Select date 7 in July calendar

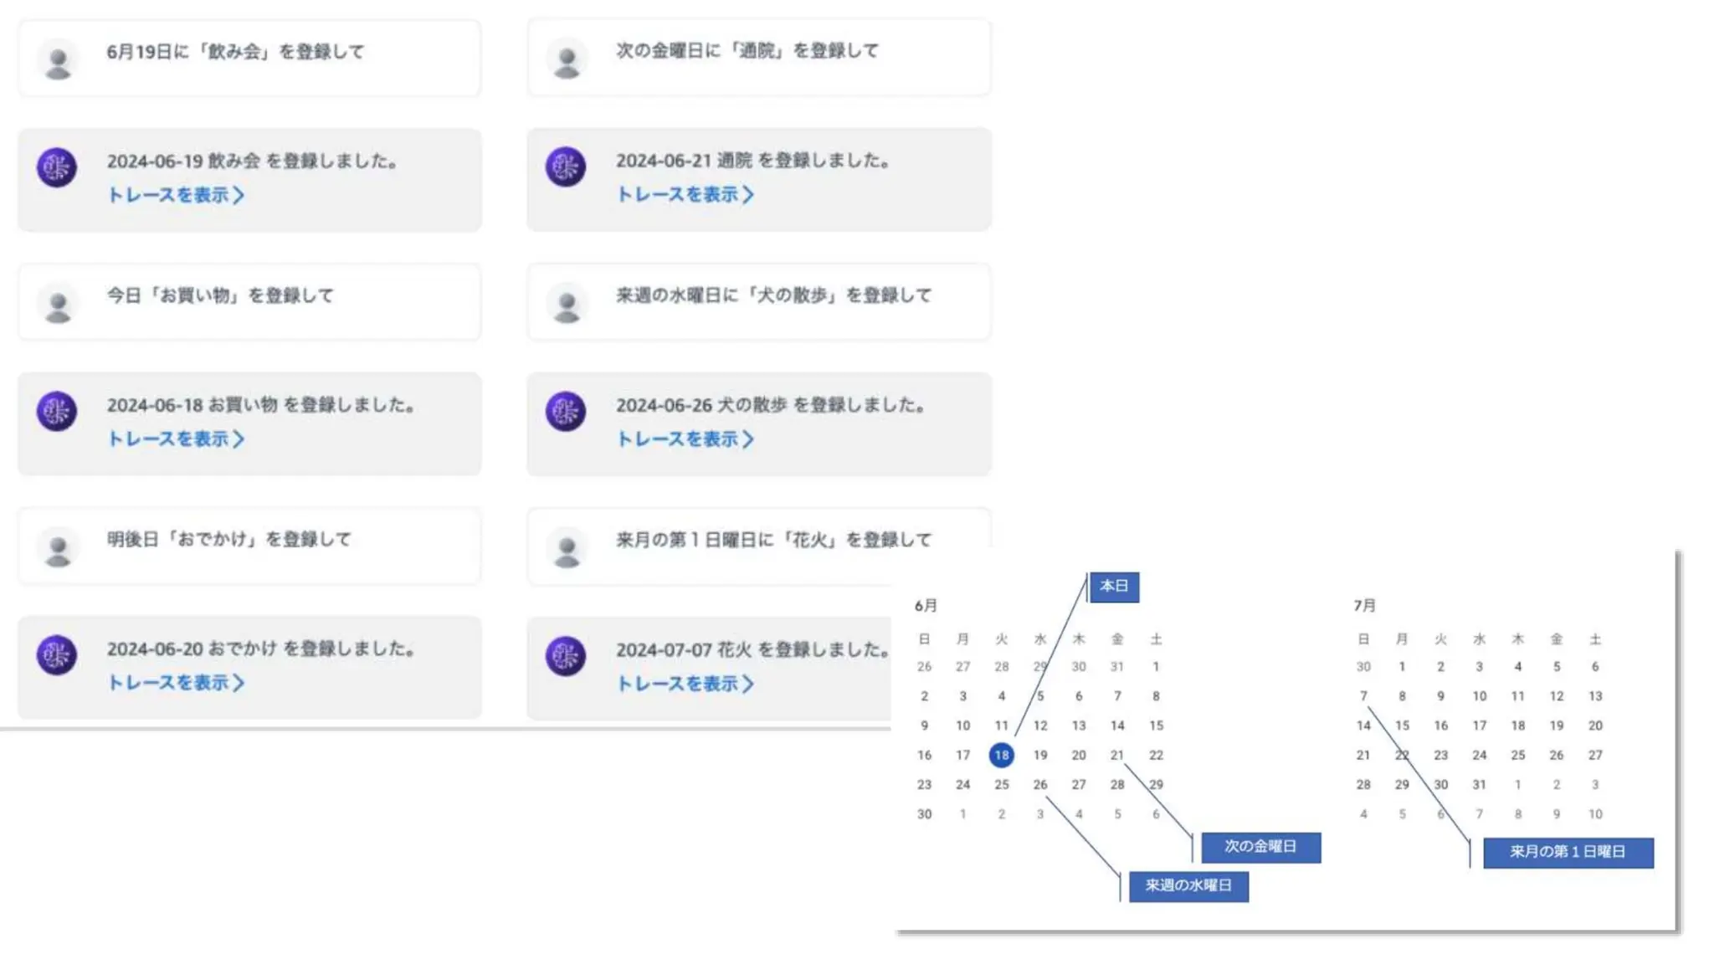[x=1363, y=696]
